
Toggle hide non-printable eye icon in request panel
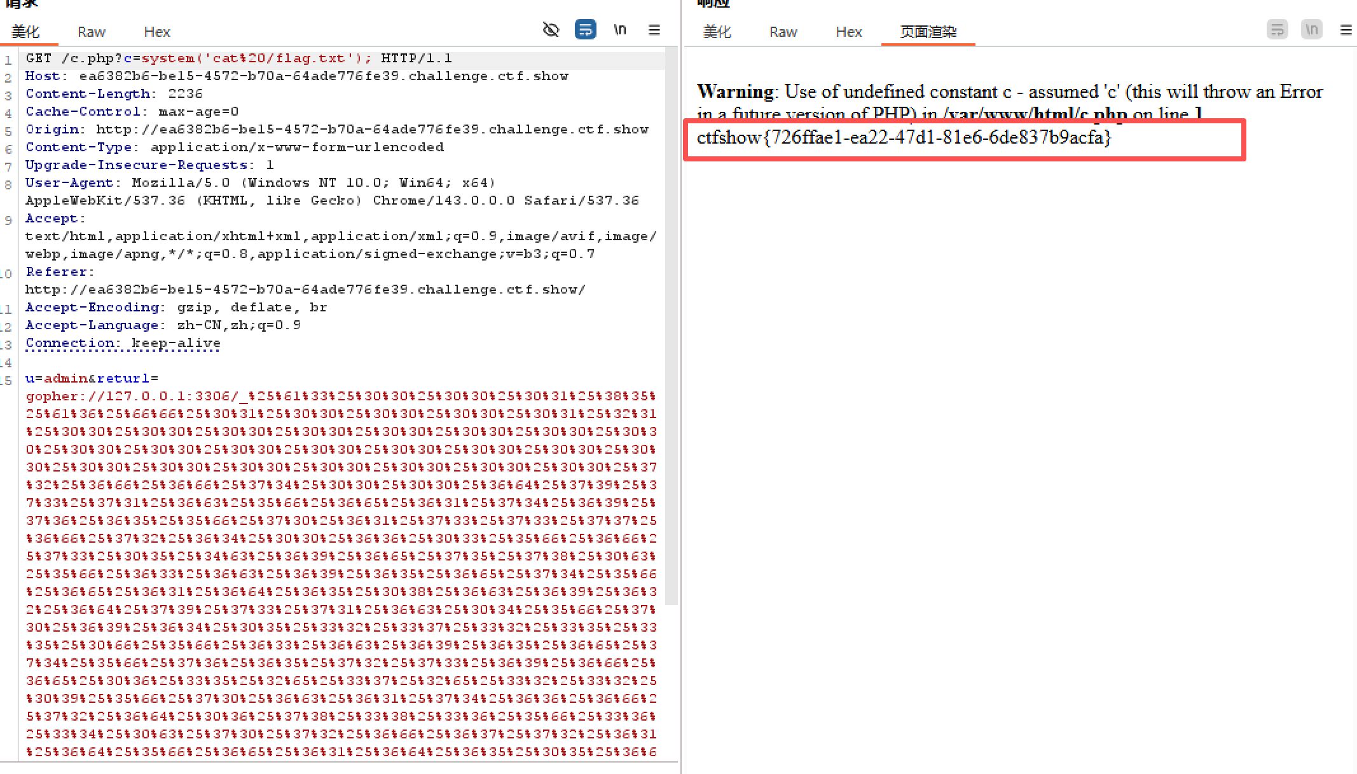coord(551,30)
